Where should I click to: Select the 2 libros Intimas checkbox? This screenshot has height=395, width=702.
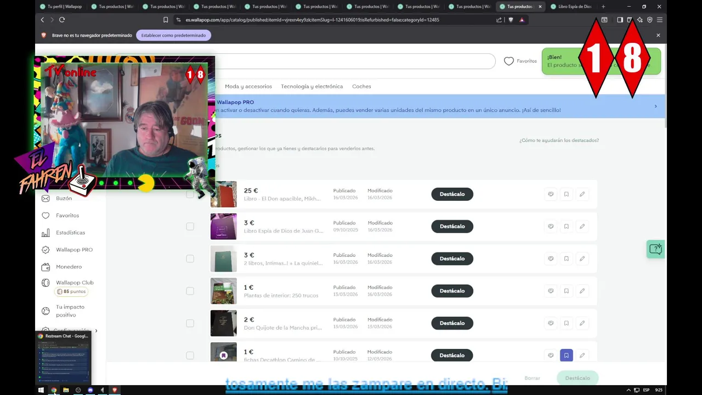[x=190, y=258]
